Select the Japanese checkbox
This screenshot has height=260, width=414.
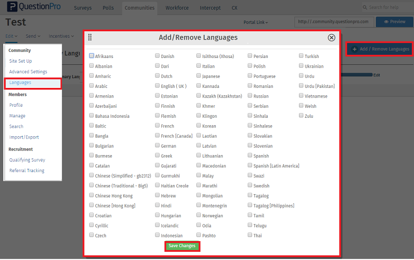click(x=199, y=75)
